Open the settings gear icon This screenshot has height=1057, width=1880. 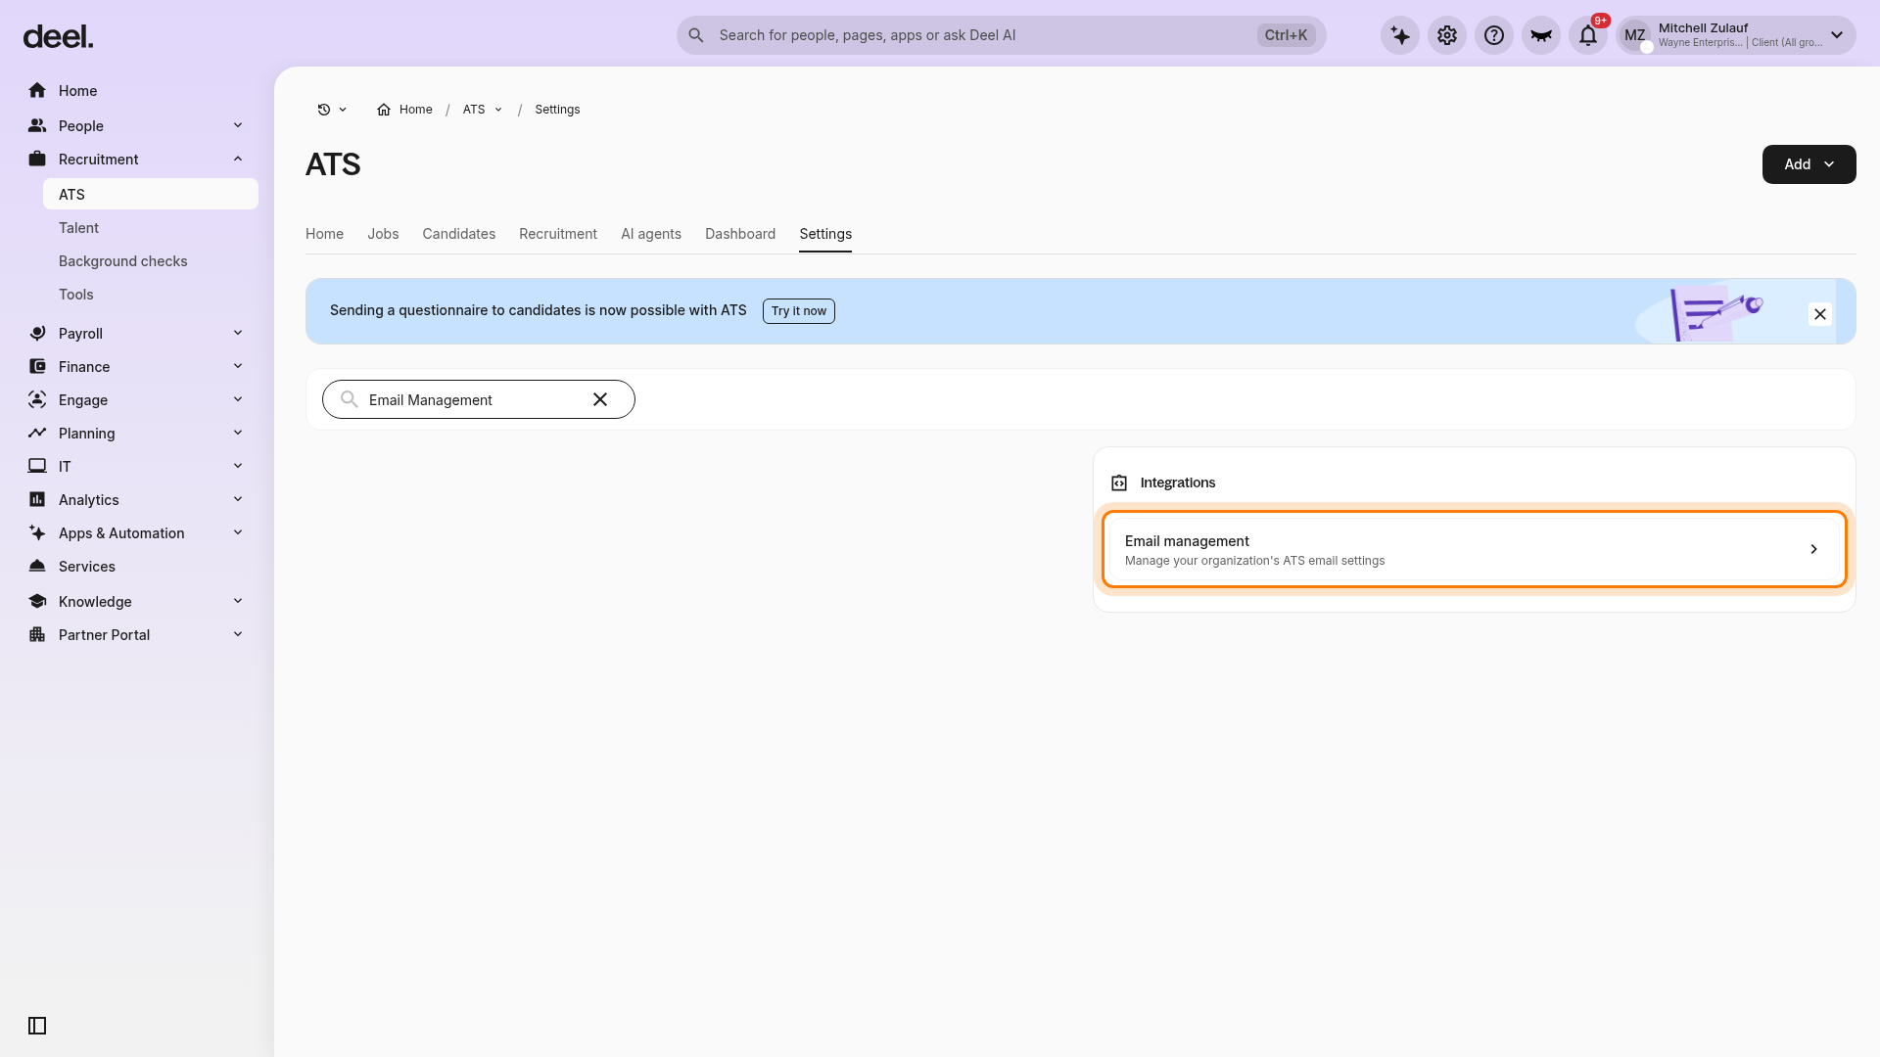(1447, 35)
